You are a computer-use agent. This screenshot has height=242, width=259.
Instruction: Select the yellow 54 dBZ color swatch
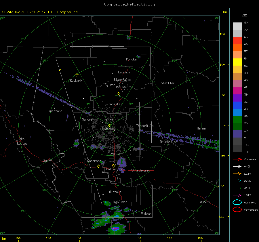tap(237, 62)
